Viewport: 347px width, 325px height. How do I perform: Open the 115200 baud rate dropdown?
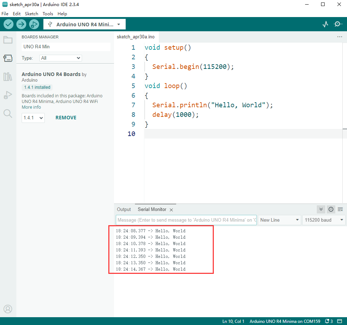coord(324,220)
